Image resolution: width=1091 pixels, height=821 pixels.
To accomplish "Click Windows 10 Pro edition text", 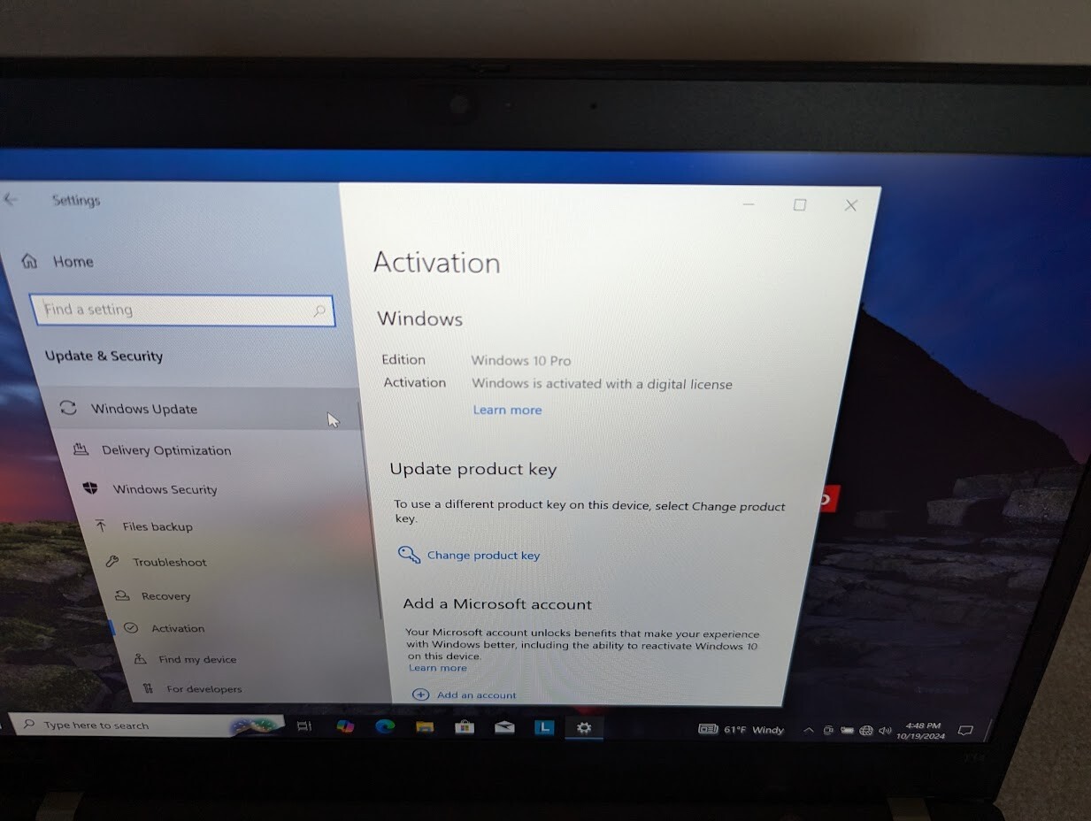I will tap(521, 361).
